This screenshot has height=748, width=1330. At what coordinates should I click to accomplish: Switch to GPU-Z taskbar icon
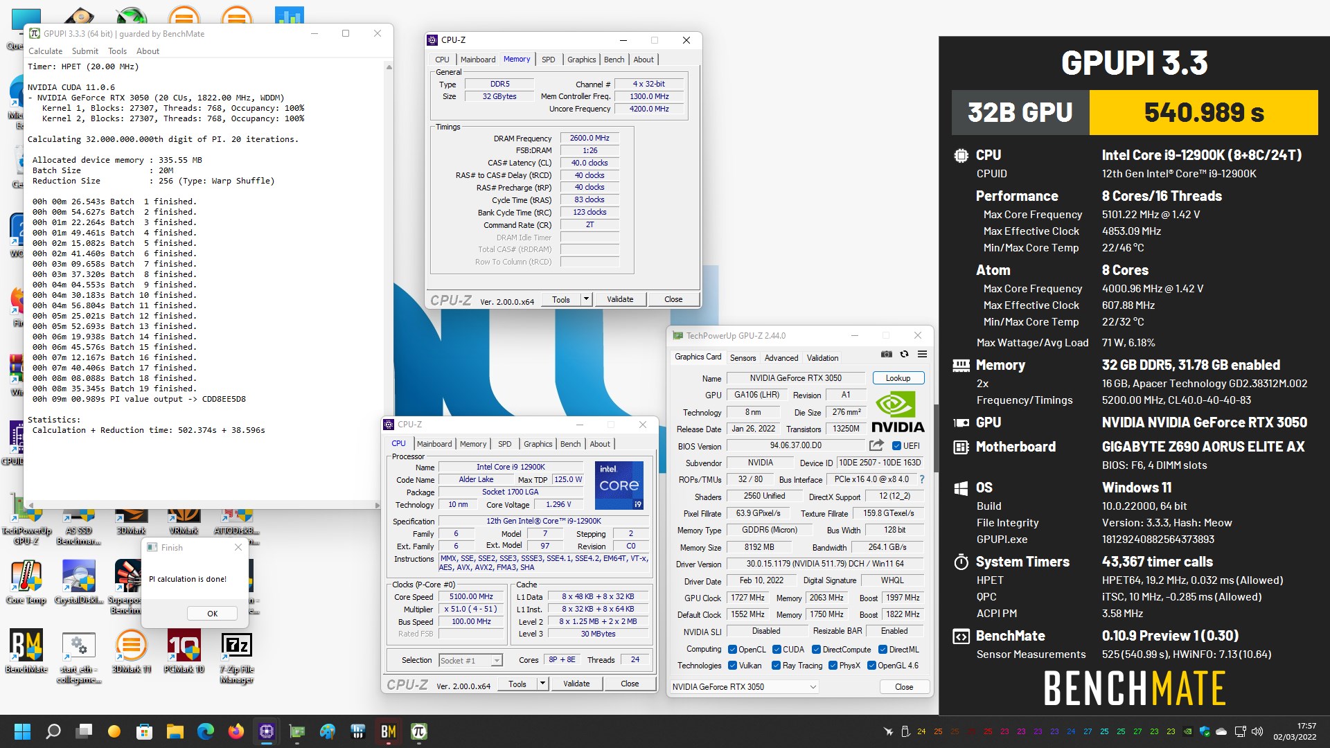(297, 731)
